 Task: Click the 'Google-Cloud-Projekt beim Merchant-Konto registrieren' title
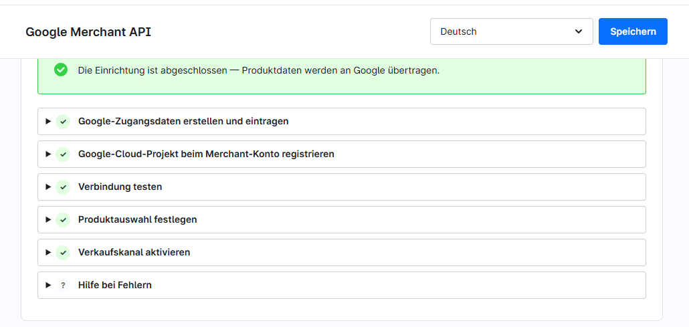tap(206, 154)
